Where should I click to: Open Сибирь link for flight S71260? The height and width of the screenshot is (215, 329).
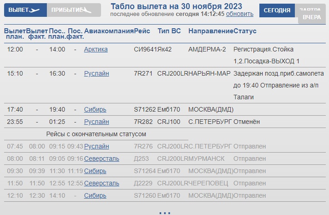click(95, 195)
